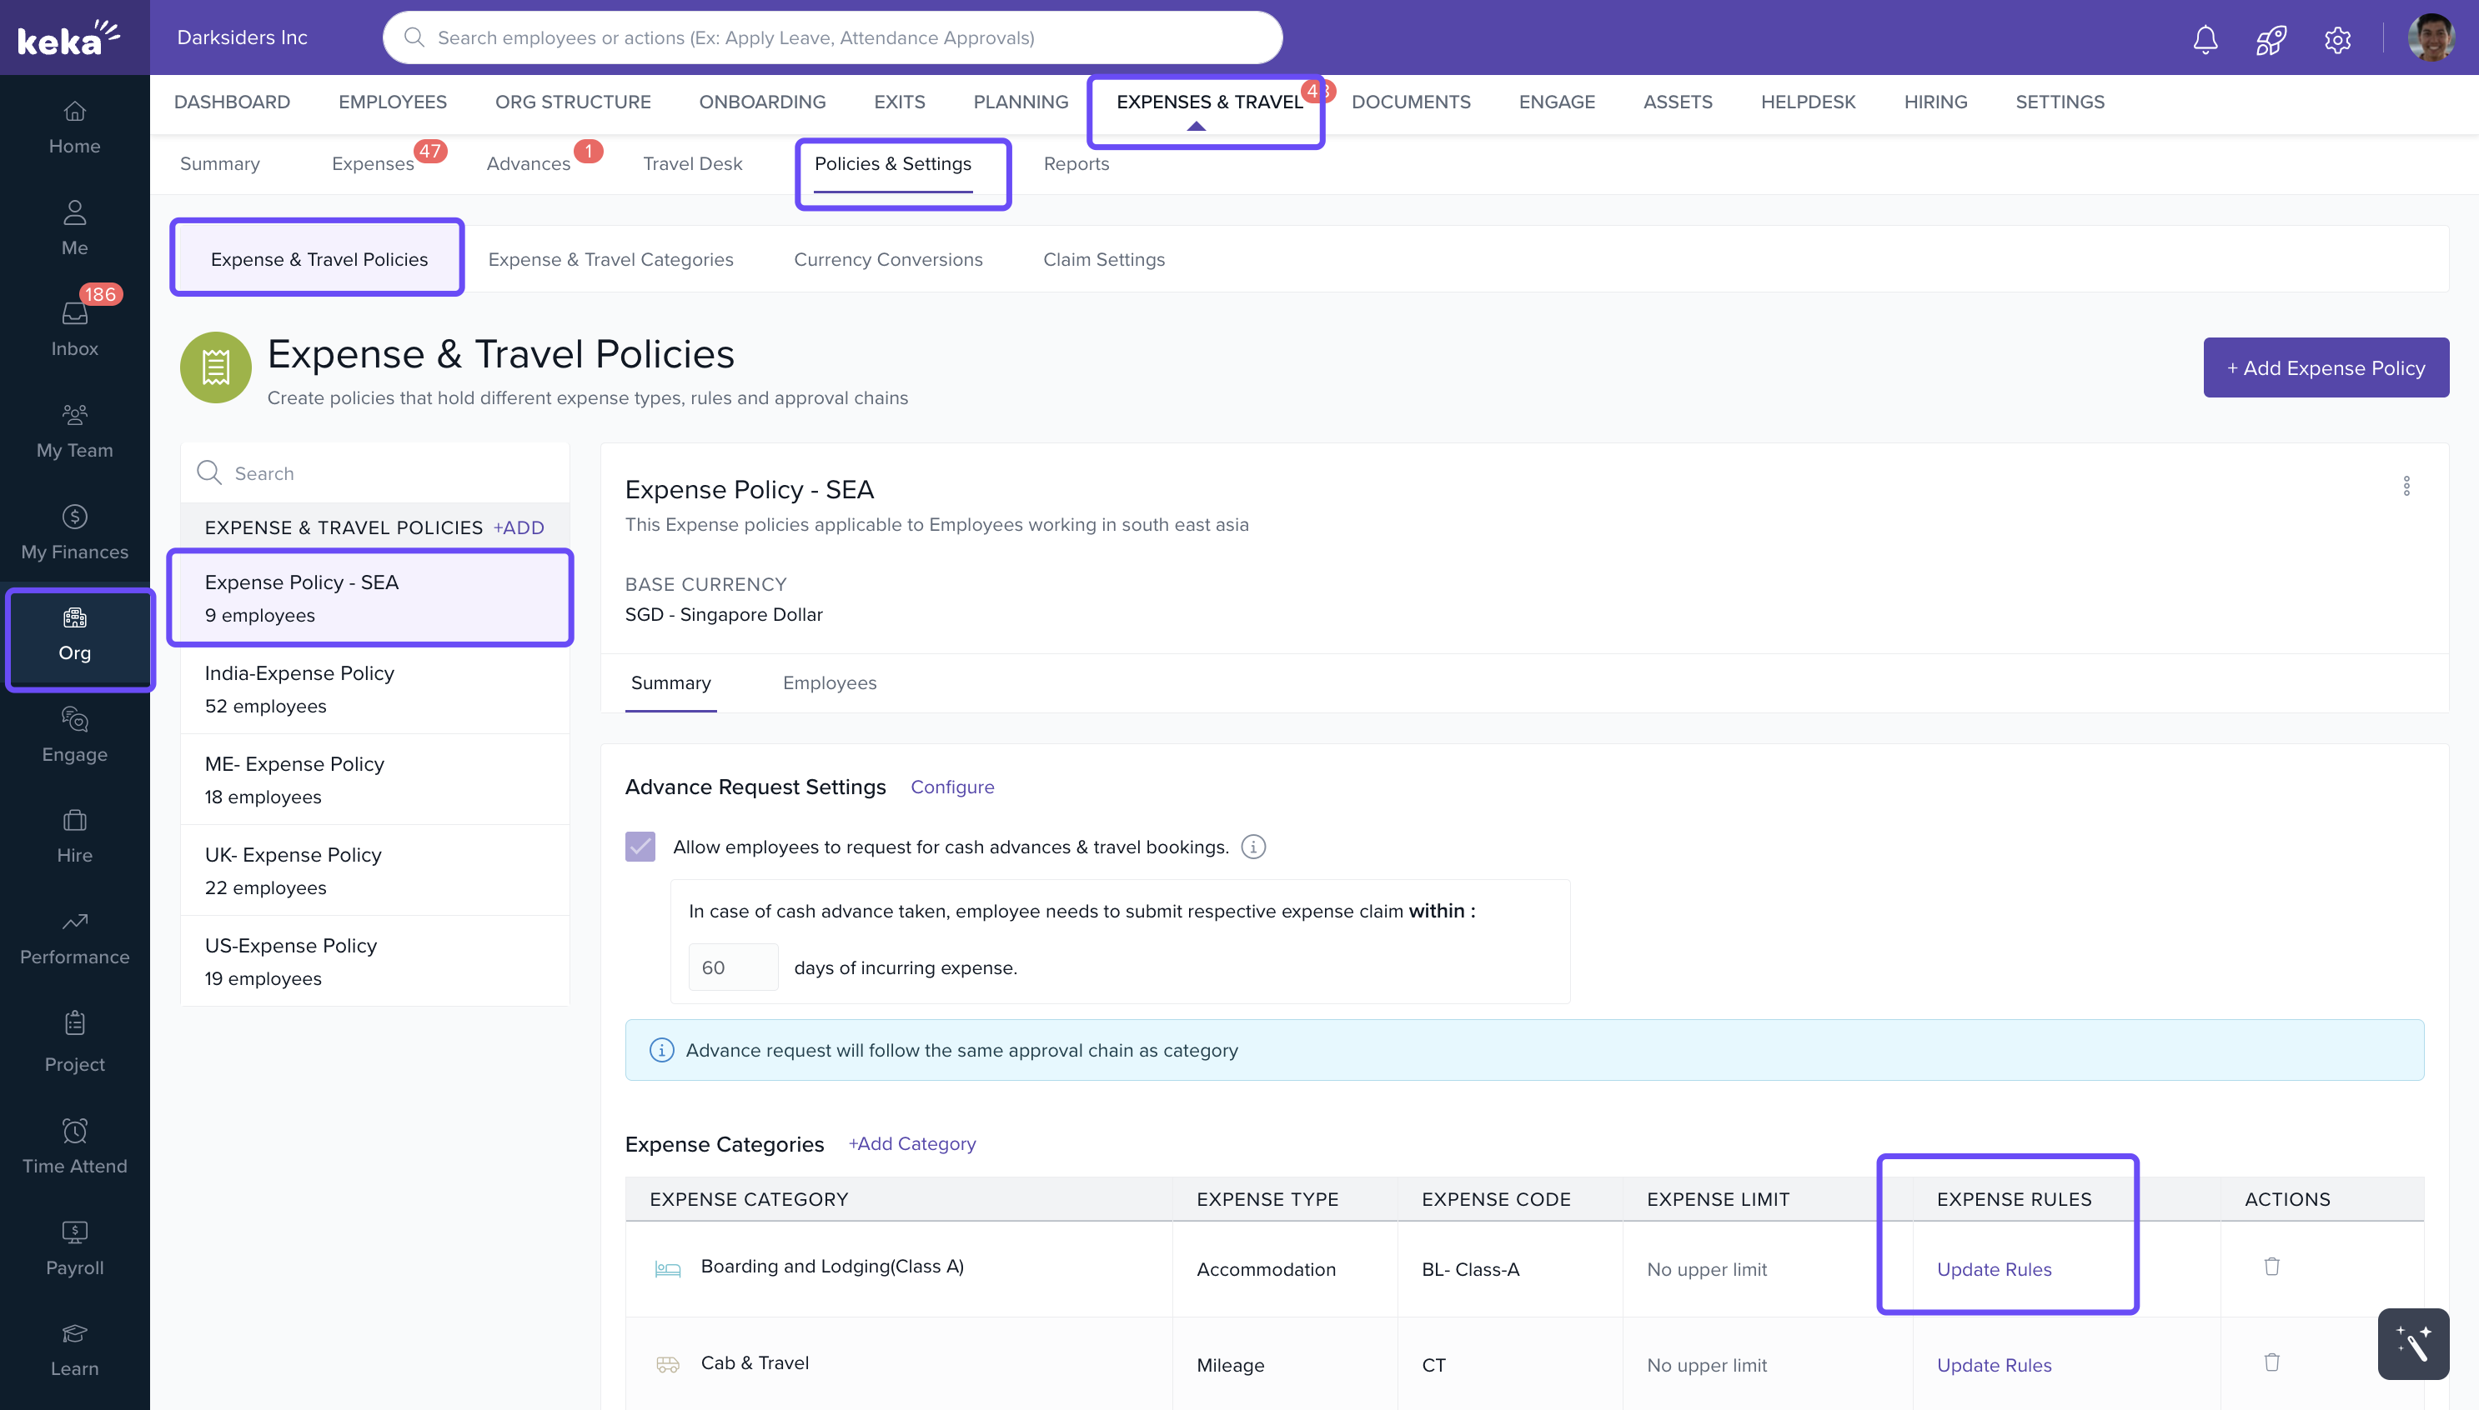Switch to the Employees tab
This screenshot has height=1410, width=2479.
coord(829,682)
